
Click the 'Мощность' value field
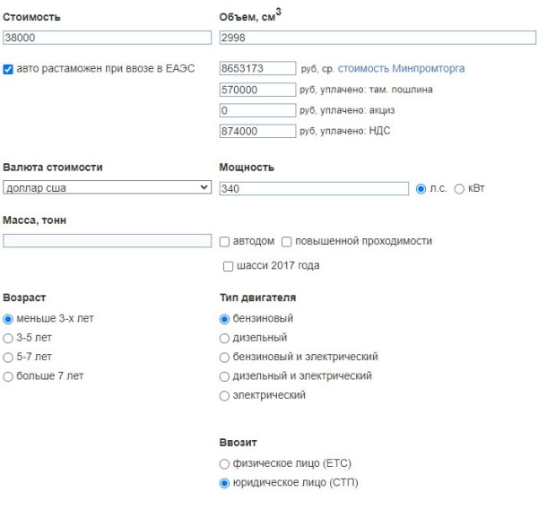coord(314,188)
